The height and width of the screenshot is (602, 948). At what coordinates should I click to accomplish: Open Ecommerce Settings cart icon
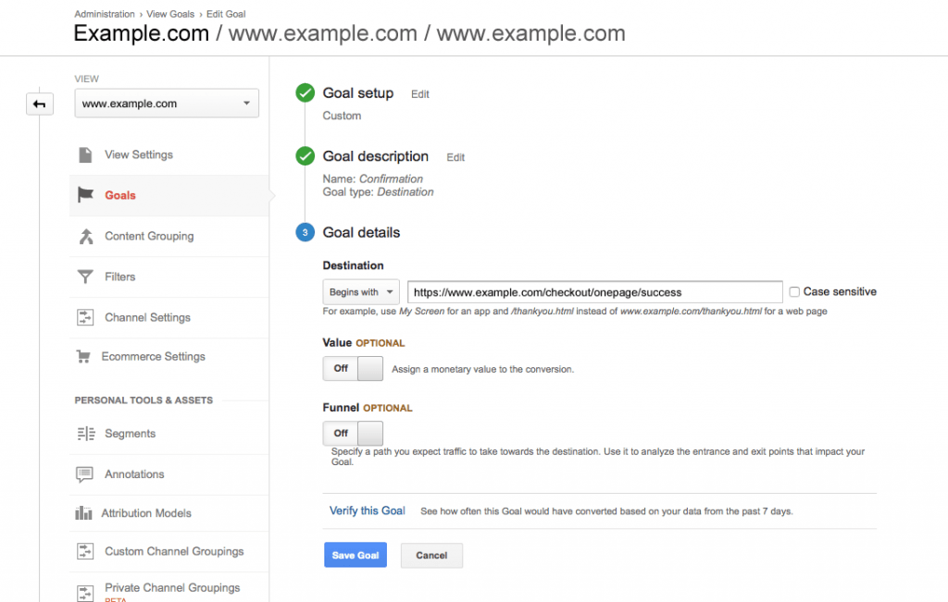(83, 357)
